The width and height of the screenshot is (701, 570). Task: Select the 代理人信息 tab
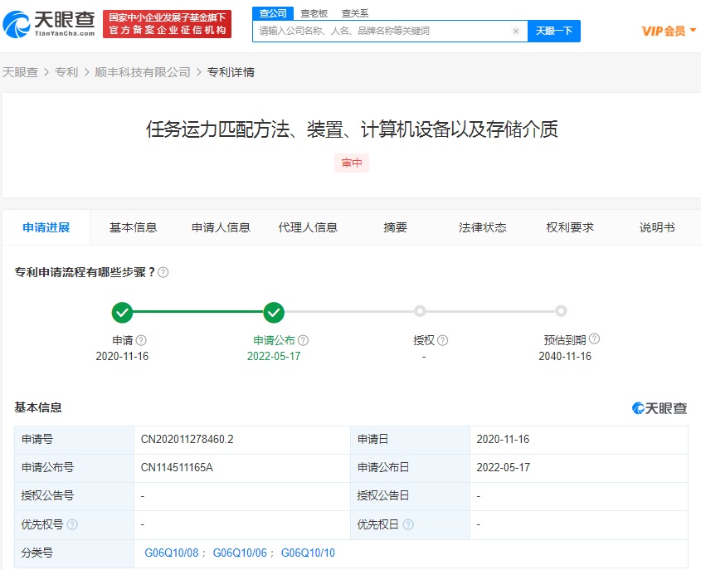tap(308, 227)
